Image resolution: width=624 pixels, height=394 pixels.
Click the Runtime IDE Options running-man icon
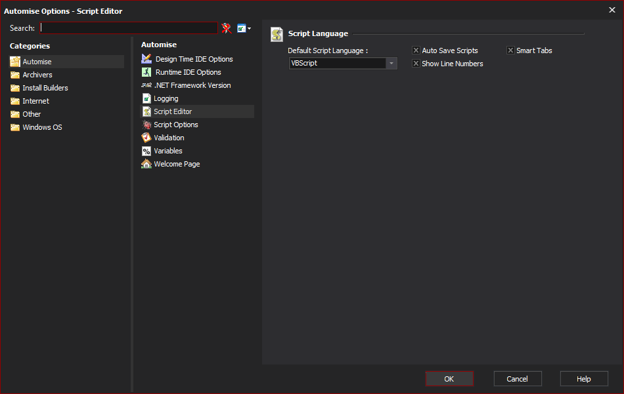pos(146,72)
